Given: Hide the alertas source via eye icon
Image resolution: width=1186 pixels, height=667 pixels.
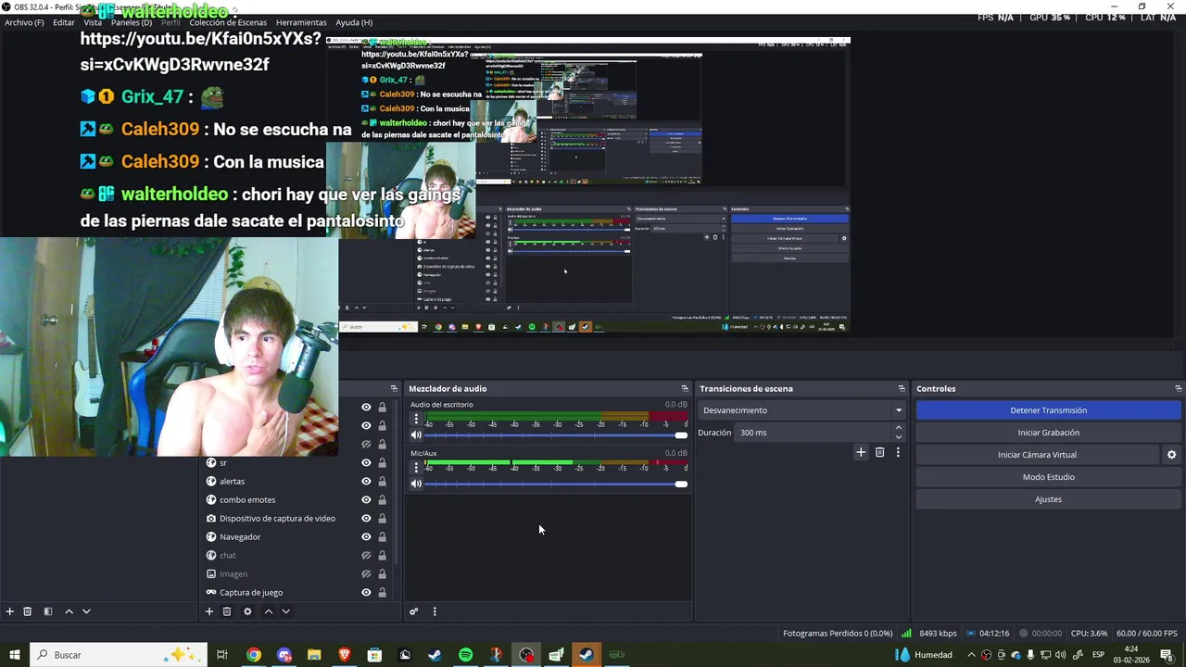Looking at the screenshot, I should click(x=366, y=482).
